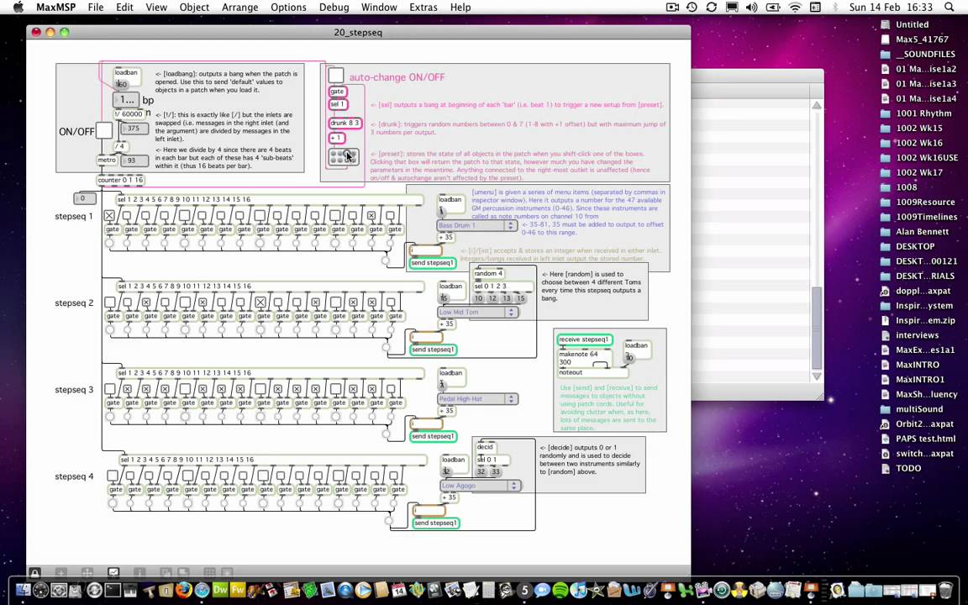Open the Pedal High Hat instrument menu
968x605 pixels.
point(477,399)
